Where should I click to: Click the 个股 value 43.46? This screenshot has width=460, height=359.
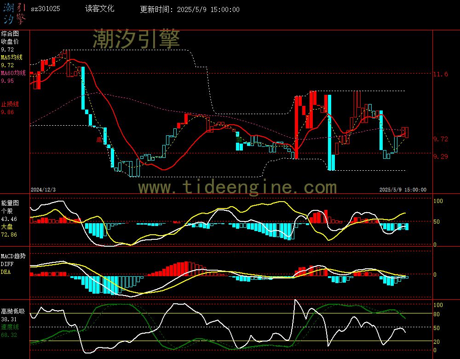[x=9, y=219]
